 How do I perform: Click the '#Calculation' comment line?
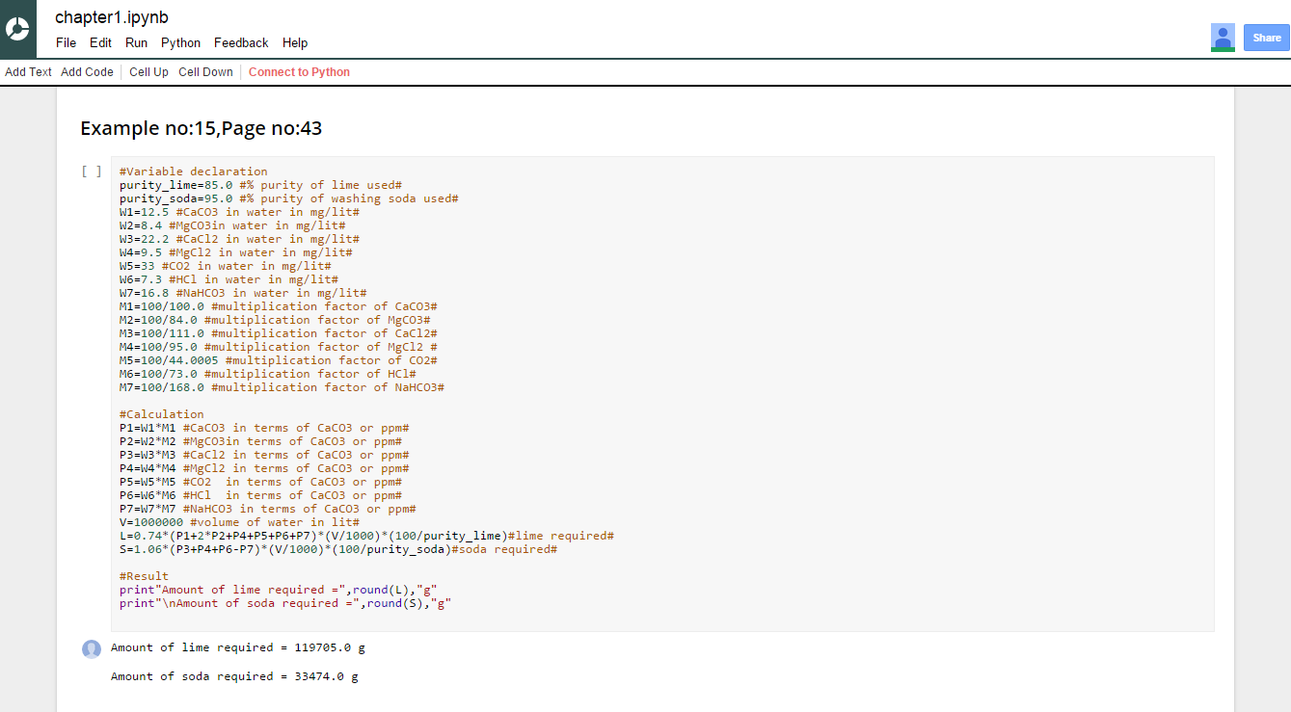(x=162, y=414)
